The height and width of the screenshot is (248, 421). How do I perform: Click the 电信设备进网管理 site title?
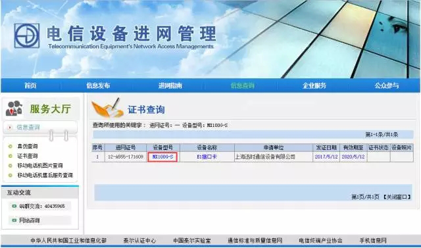click(x=132, y=34)
